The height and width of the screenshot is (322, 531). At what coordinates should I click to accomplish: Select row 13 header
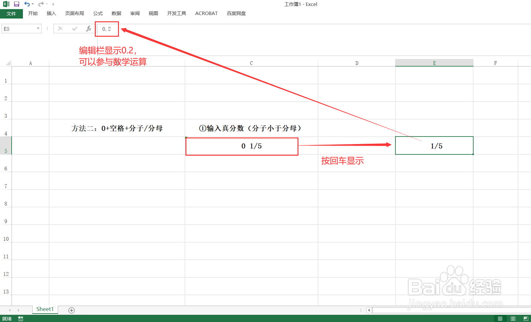tap(6, 286)
